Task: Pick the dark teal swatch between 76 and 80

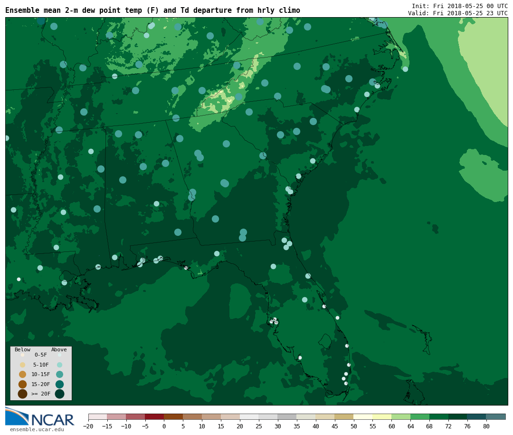Action: [477, 416]
